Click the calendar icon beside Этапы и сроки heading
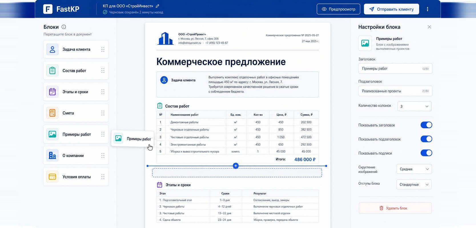This screenshot has height=228, width=476. [x=160, y=185]
